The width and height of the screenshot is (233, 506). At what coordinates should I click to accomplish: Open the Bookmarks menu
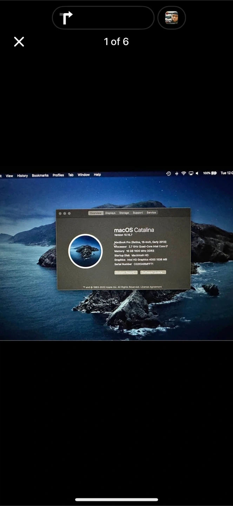pyautogui.click(x=40, y=175)
